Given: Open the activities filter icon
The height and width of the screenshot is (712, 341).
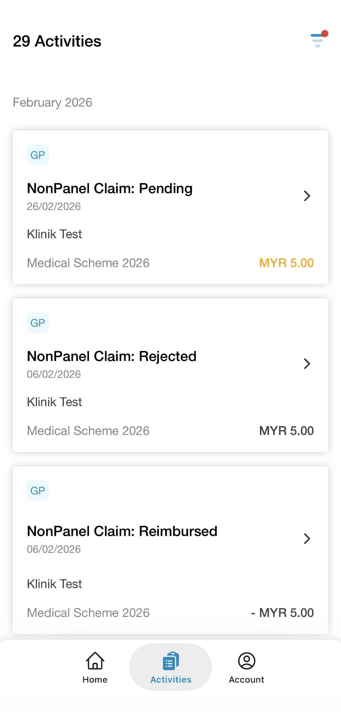Looking at the screenshot, I should [318, 39].
